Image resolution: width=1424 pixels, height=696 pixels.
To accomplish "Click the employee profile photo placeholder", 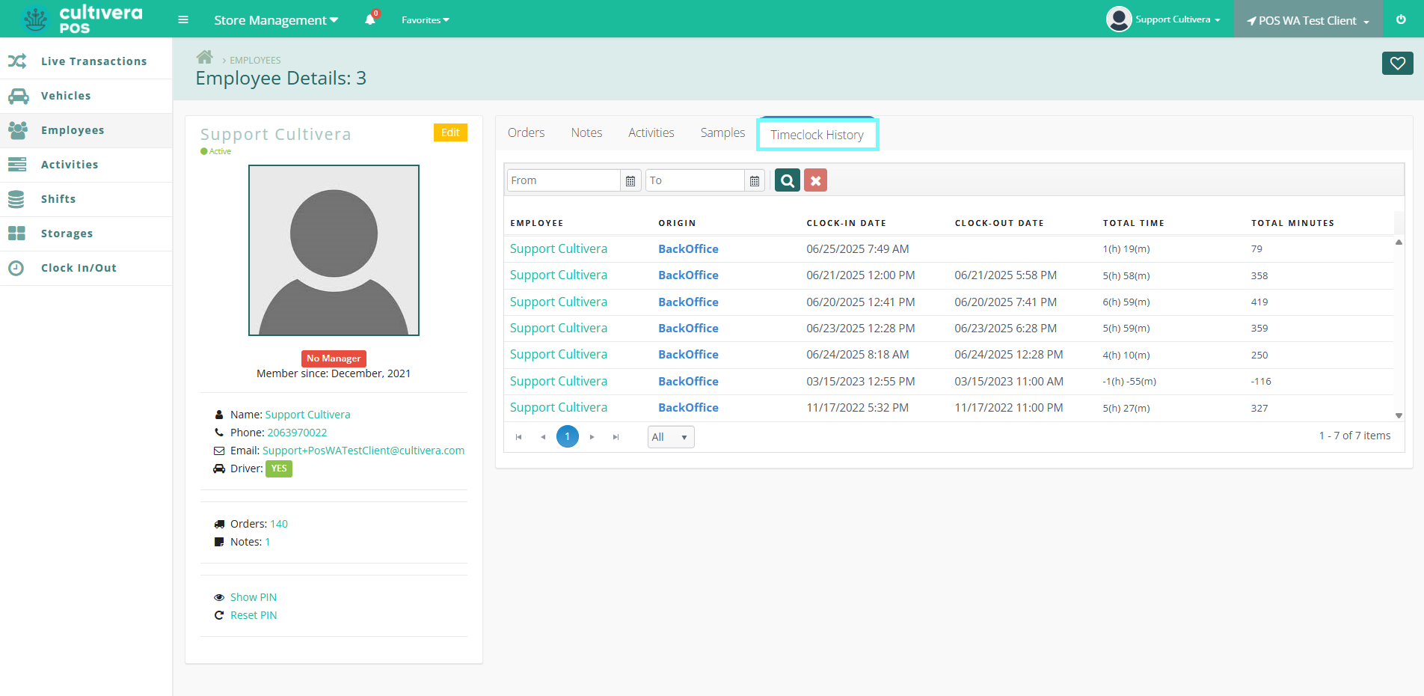I will tap(334, 250).
